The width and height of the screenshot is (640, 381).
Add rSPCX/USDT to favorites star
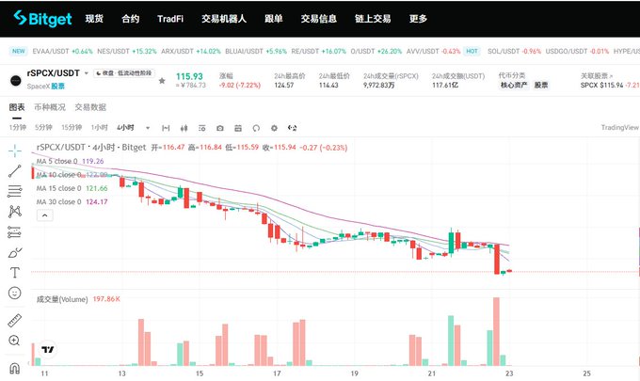tap(162, 80)
